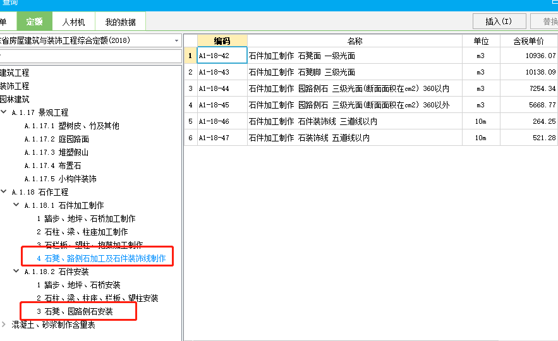This screenshot has height=341, width=558.
Task: Select the 建筑工程 tree item
Action: pos(15,73)
